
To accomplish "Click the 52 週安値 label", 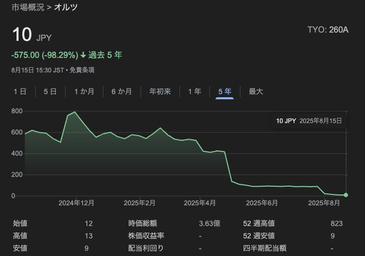I will click(259, 236).
